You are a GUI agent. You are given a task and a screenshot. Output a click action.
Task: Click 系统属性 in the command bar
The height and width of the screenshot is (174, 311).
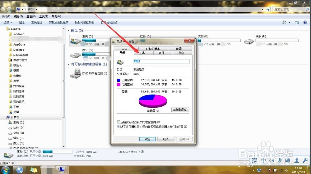(x=37, y=23)
